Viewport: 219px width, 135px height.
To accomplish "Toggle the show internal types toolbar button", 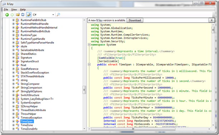I will pos(29,15).
